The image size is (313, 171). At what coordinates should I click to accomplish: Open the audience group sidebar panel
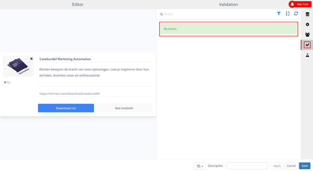(x=307, y=35)
